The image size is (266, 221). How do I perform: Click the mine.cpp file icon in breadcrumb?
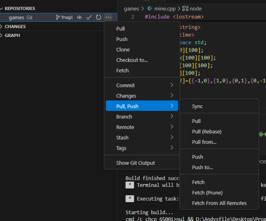150,8
